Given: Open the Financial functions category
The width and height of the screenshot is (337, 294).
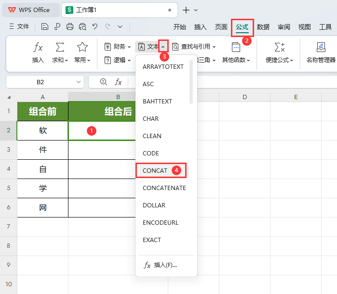Looking at the screenshot, I should [118, 47].
